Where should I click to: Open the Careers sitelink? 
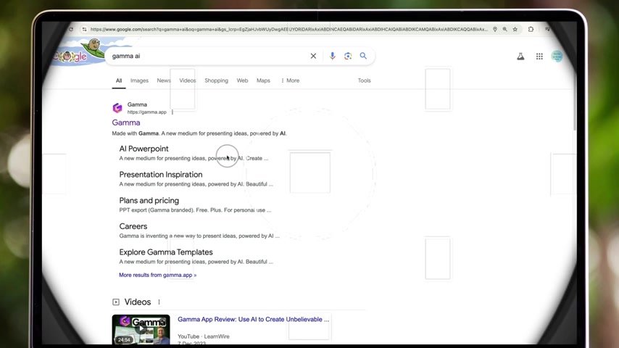pyautogui.click(x=133, y=226)
